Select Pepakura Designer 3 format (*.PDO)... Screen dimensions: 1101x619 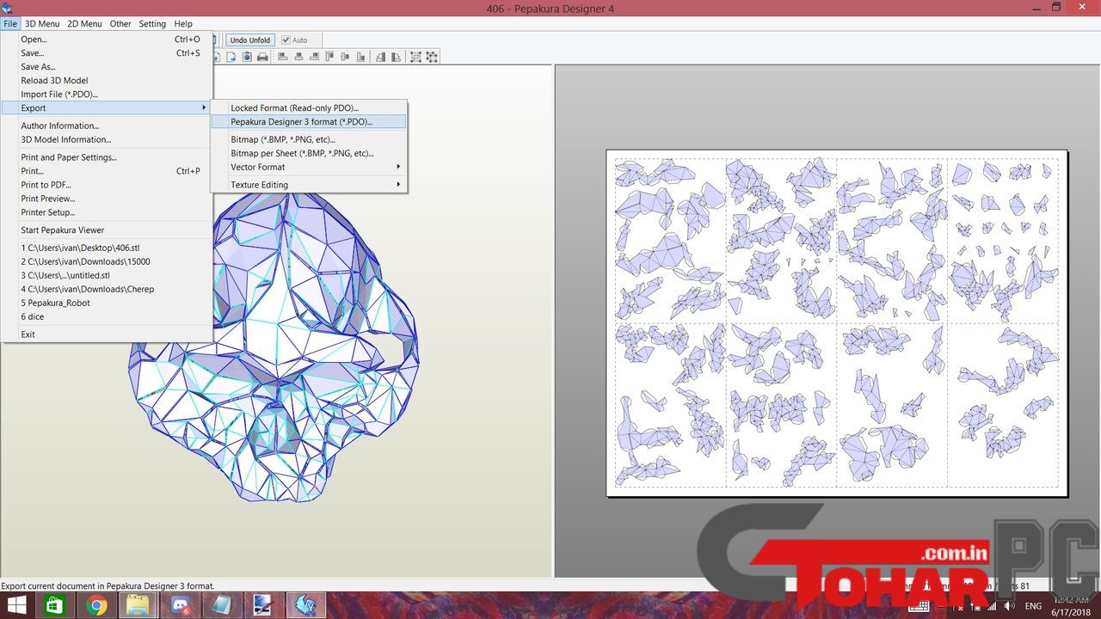pos(309,122)
